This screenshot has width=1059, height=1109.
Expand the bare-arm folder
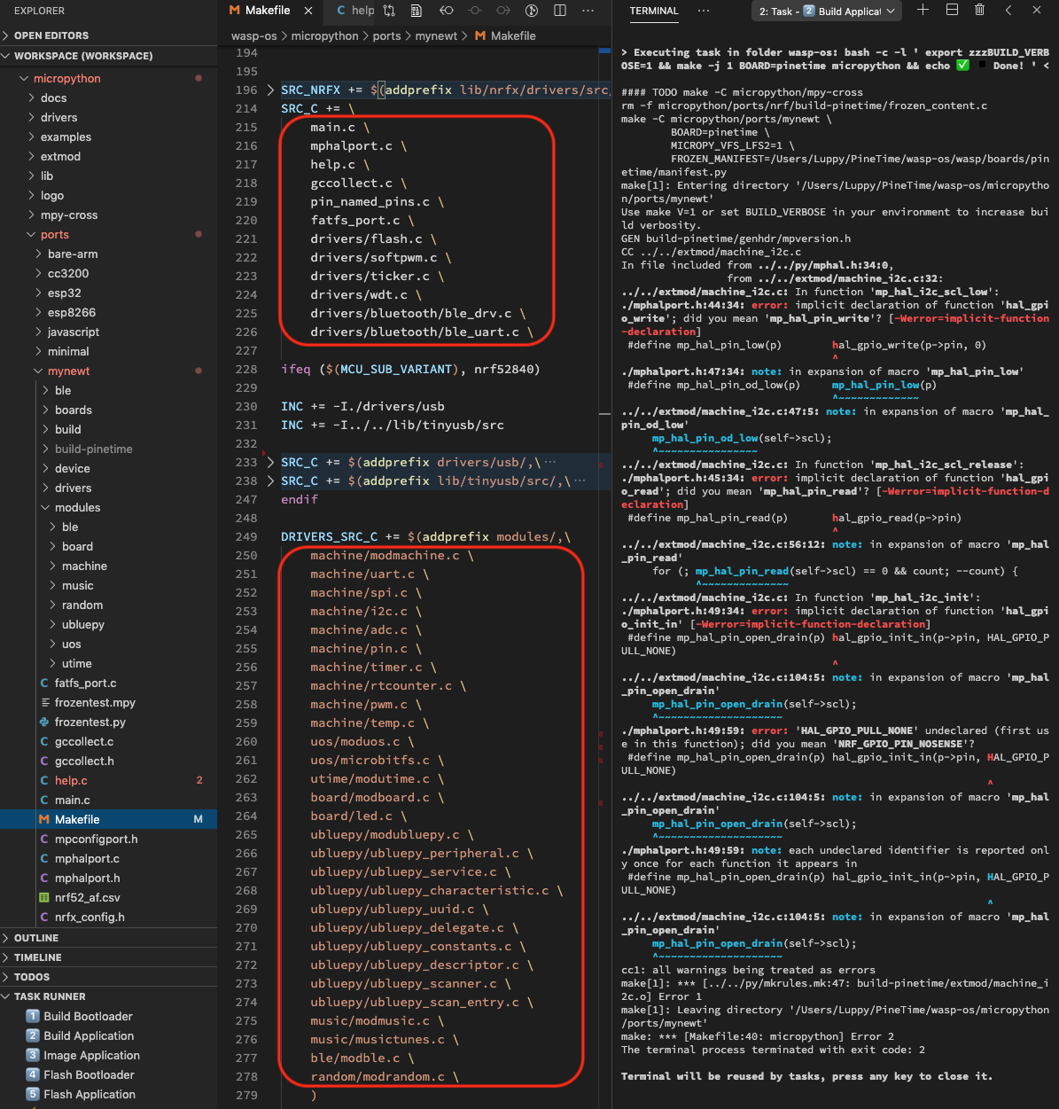pyautogui.click(x=73, y=254)
